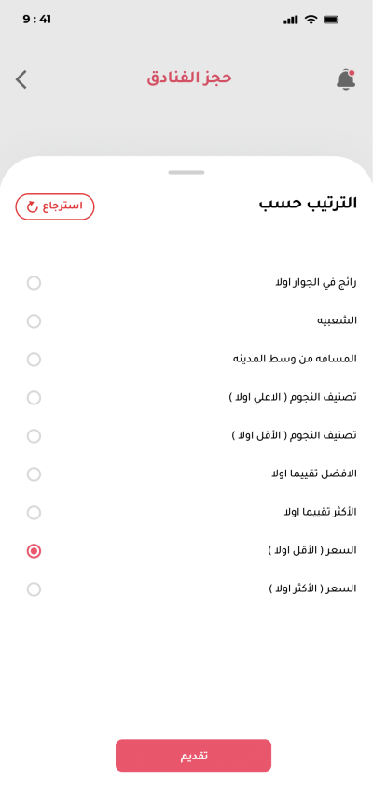
Task: Select the رائج في الجوار اولا radio button
Action: pos(34,283)
